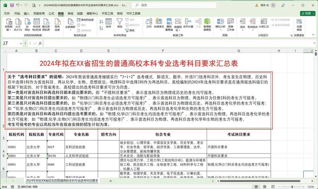318x189 pixels.
Task: Click the 获取数据 (Get Data) icon
Action: (9, 21)
